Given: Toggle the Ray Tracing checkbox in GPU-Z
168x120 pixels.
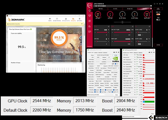Looking at the screenshot, I should pyautogui.click(x=100, y=92).
